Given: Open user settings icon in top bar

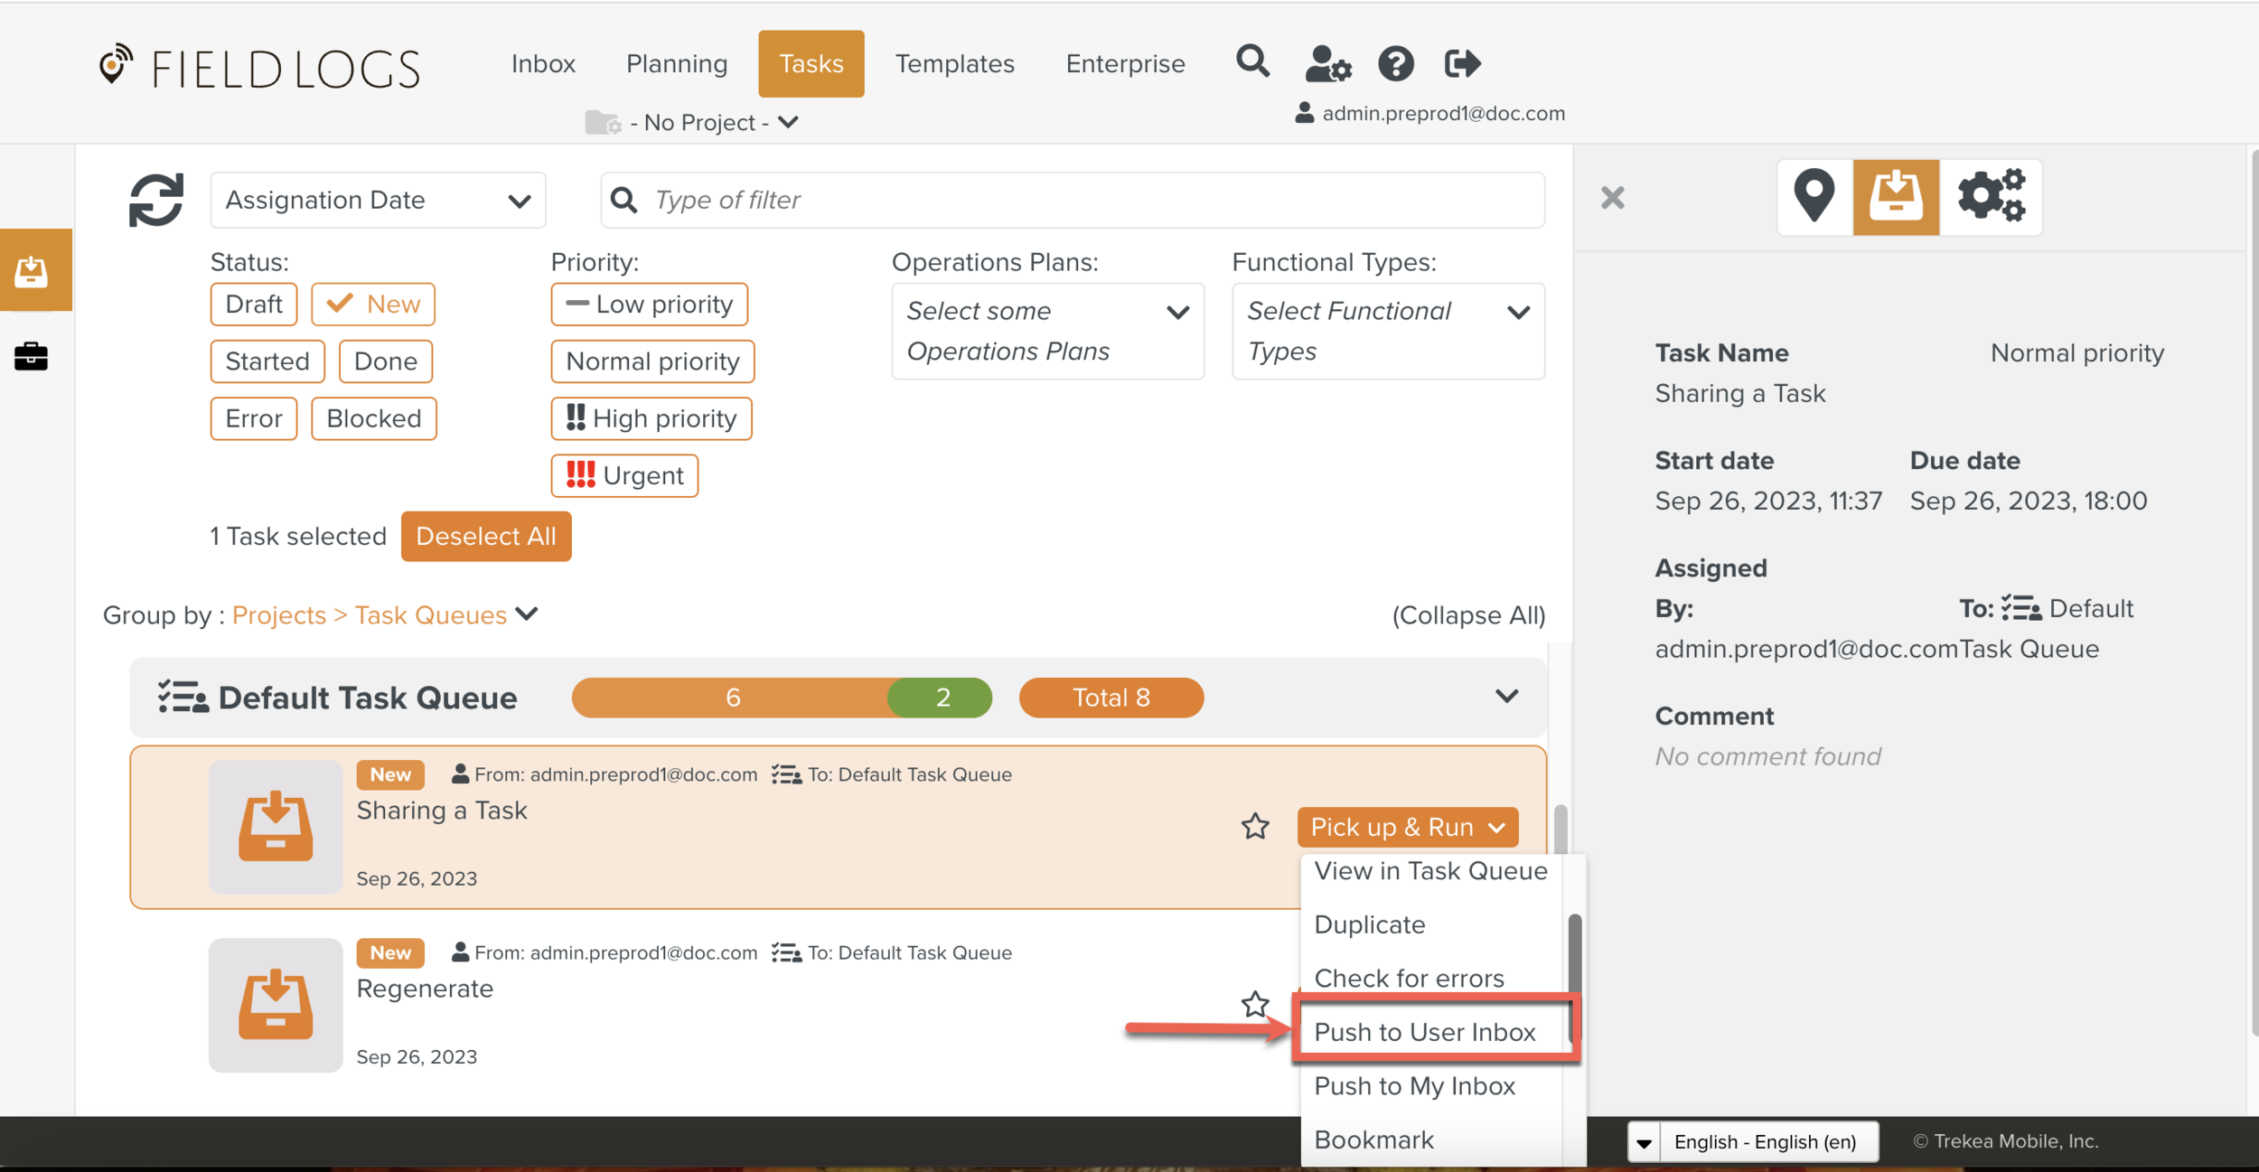Looking at the screenshot, I should tap(1327, 64).
